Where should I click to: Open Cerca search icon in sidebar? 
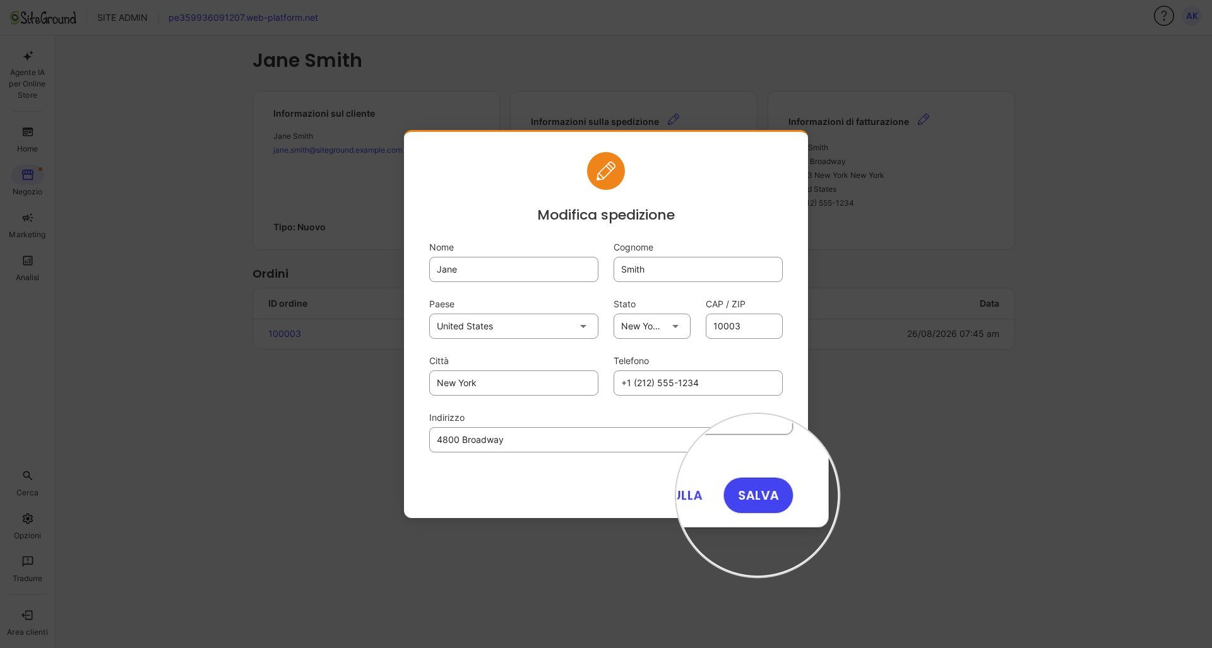28,476
